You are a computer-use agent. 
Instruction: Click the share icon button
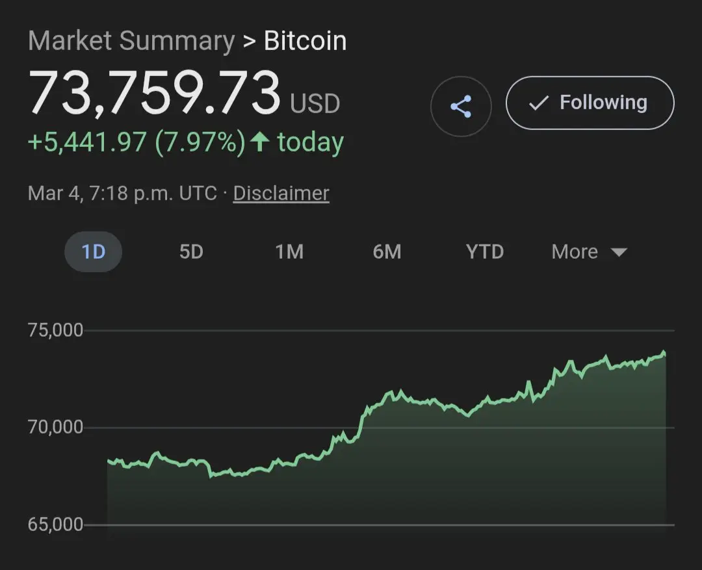click(461, 107)
